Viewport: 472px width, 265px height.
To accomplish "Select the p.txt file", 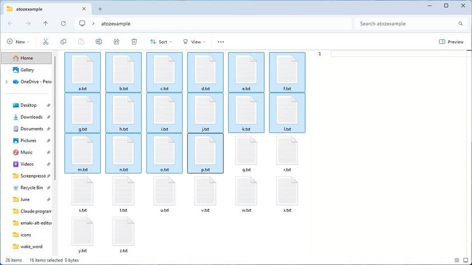I will [x=205, y=153].
